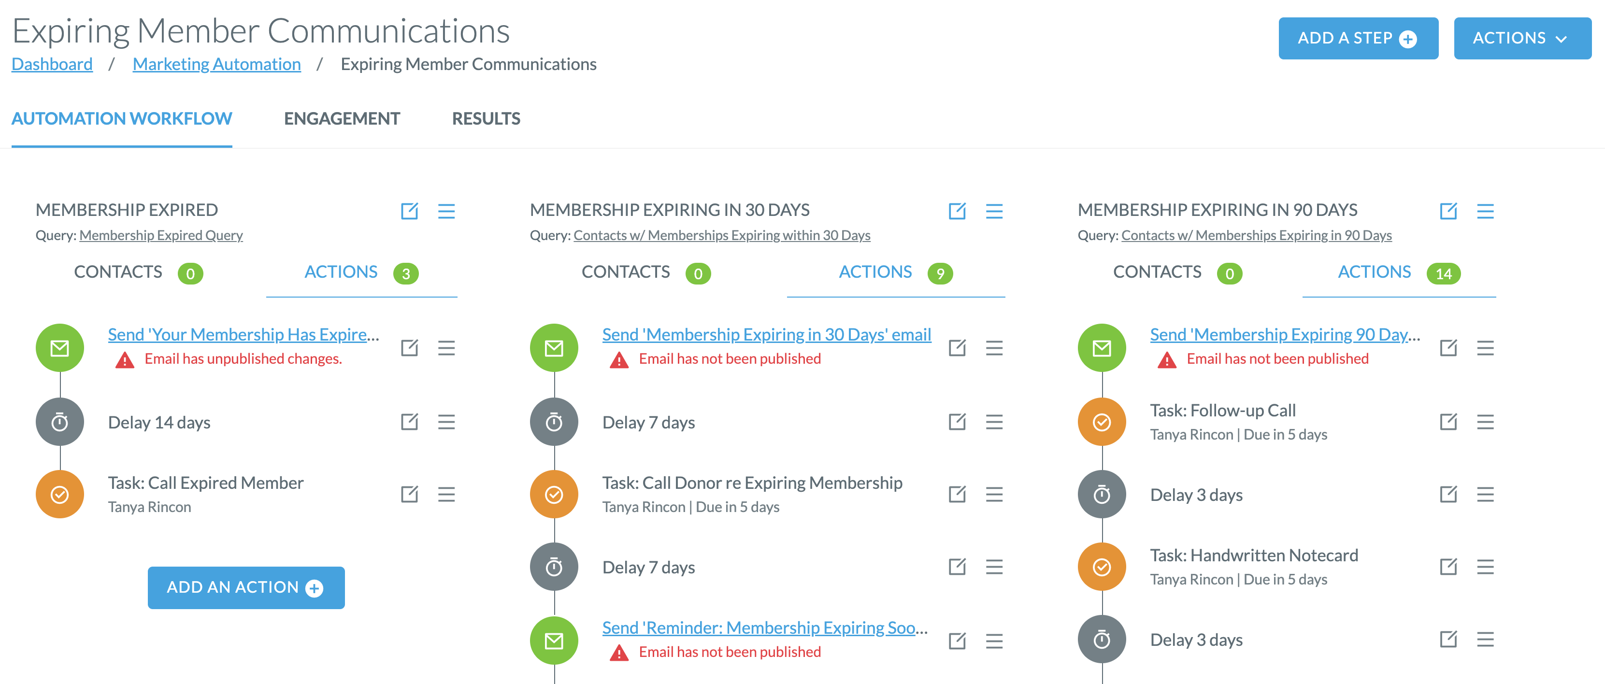
Task: Switch to the Results tab
Action: click(x=486, y=118)
